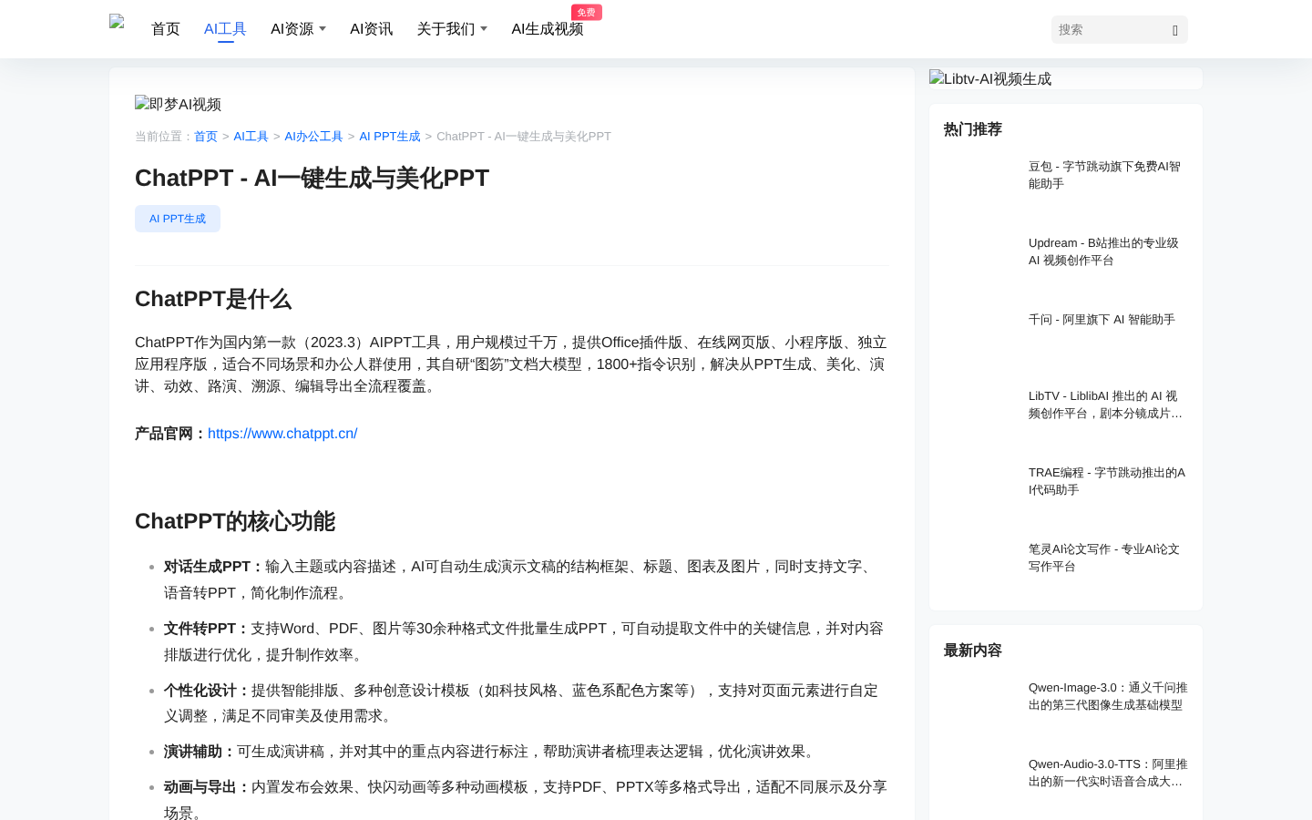This screenshot has width=1312, height=820.
Task: Open AI生成视频 in the navigation
Action: click(x=547, y=29)
